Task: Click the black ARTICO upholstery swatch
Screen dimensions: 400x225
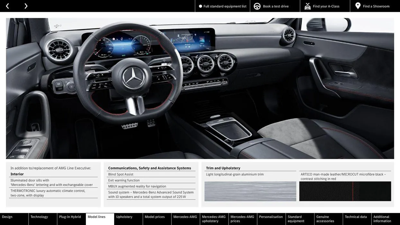Action: pyautogui.click(x=345, y=191)
